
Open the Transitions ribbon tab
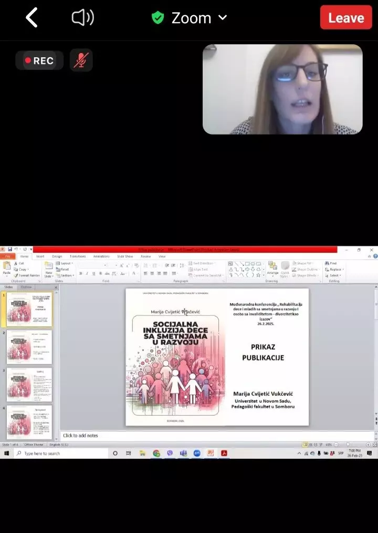pyautogui.click(x=78, y=257)
